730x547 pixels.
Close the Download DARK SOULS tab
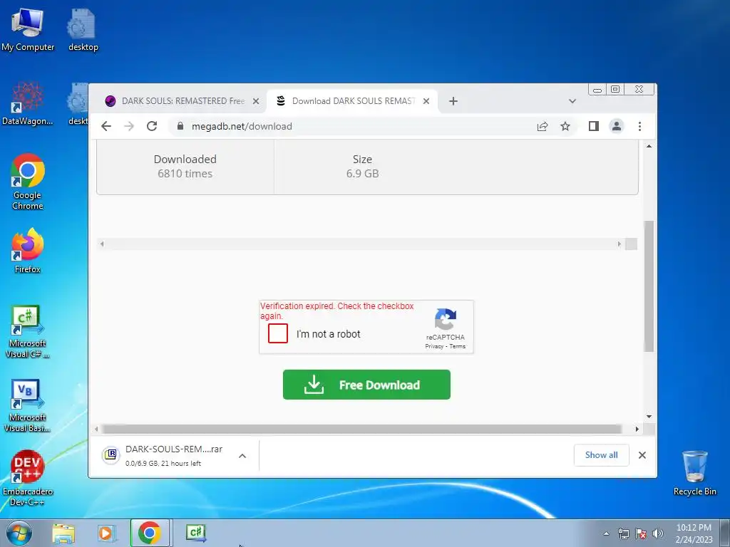click(x=426, y=101)
